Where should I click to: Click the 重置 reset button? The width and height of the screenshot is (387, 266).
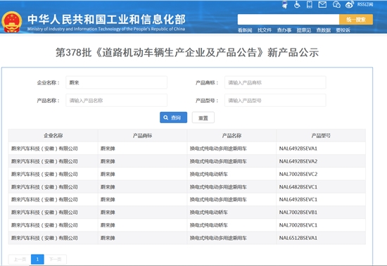(x=203, y=118)
